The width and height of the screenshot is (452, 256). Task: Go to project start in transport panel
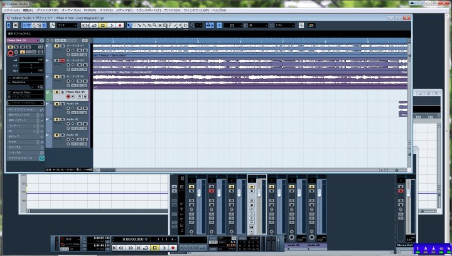point(114,248)
